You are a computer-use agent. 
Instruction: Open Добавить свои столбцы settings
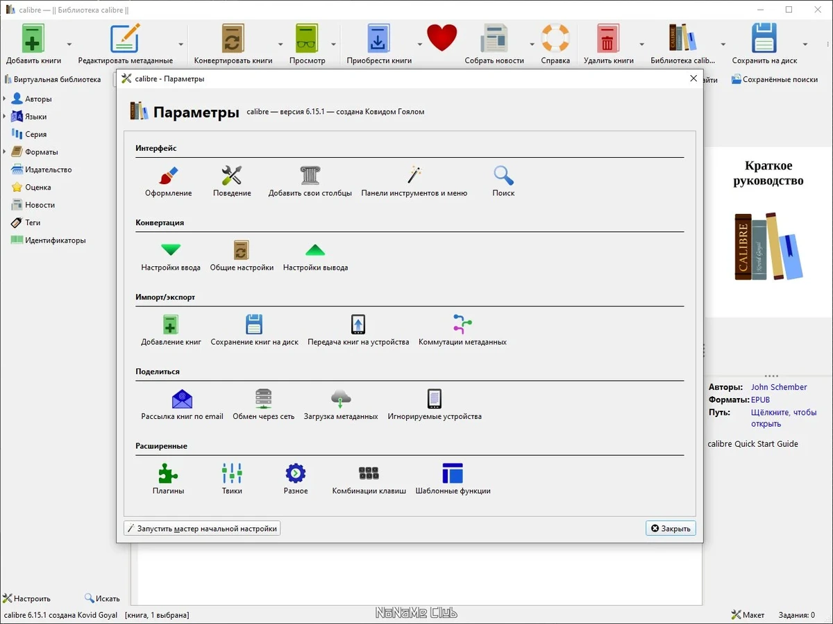click(310, 181)
